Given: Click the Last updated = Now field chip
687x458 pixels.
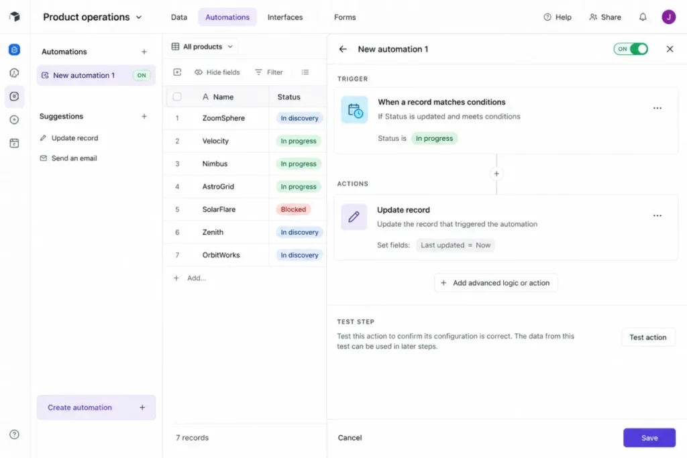Looking at the screenshot, I should tap(456, 245).
